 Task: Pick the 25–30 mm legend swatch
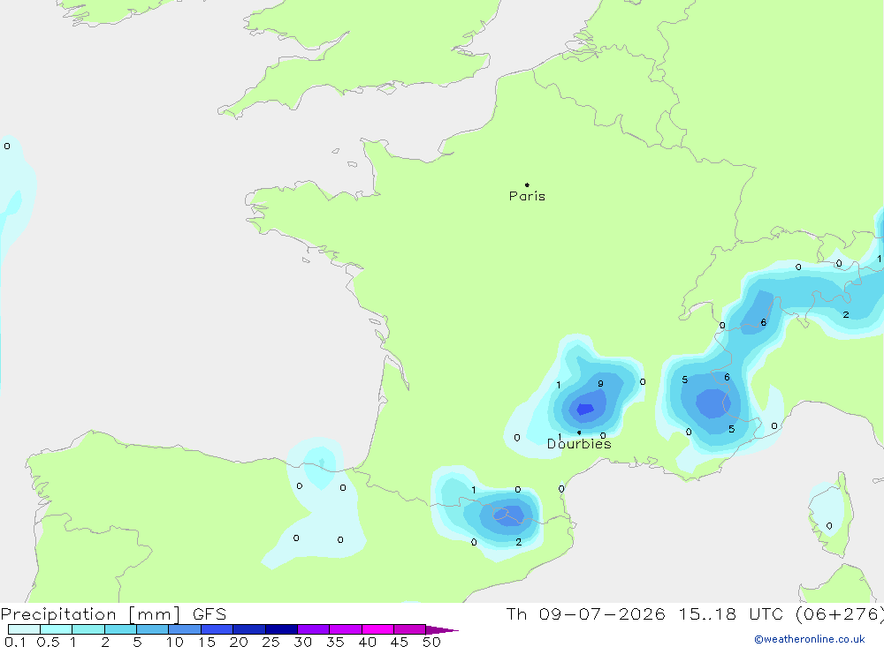[281, 629]
